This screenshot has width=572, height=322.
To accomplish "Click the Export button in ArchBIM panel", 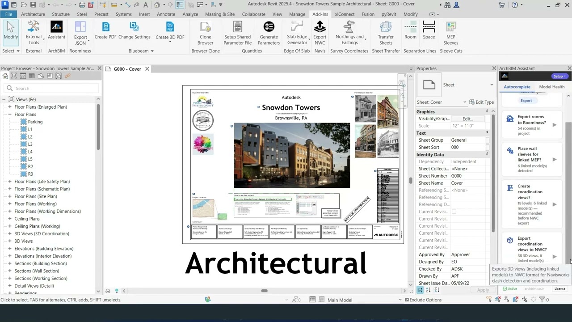I will coord(526,101).
